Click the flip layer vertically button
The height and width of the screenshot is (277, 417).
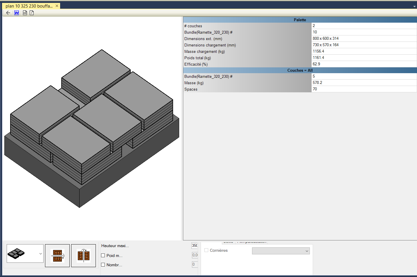point(84,256)
